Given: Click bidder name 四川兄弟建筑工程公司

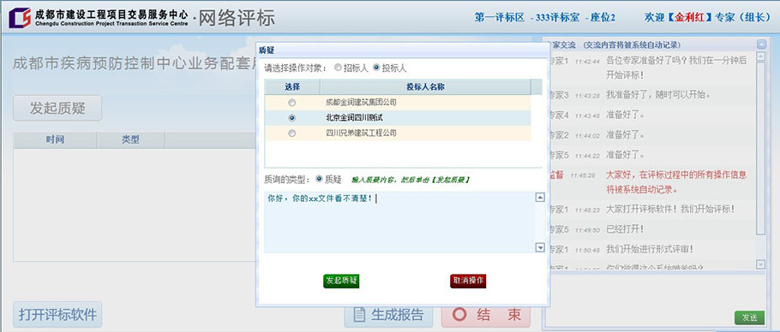Looking at the screenshot, I should tap(361, 133).
